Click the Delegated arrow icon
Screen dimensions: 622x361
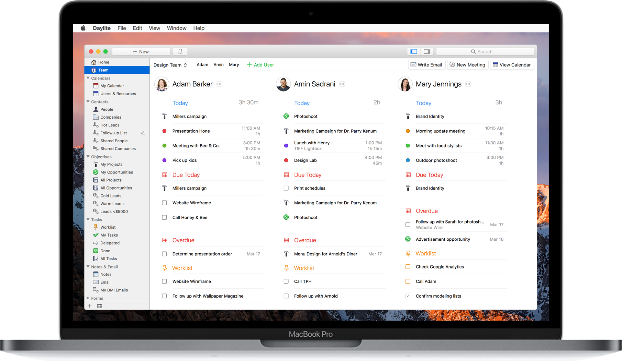click(96, 243)
